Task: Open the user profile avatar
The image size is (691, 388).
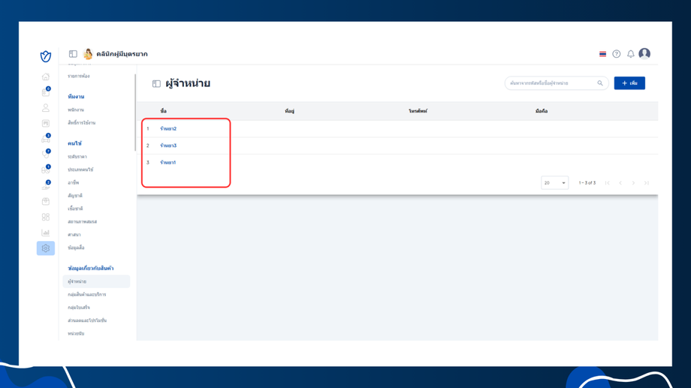Action: pyautogui.click(x=644, y=53)
